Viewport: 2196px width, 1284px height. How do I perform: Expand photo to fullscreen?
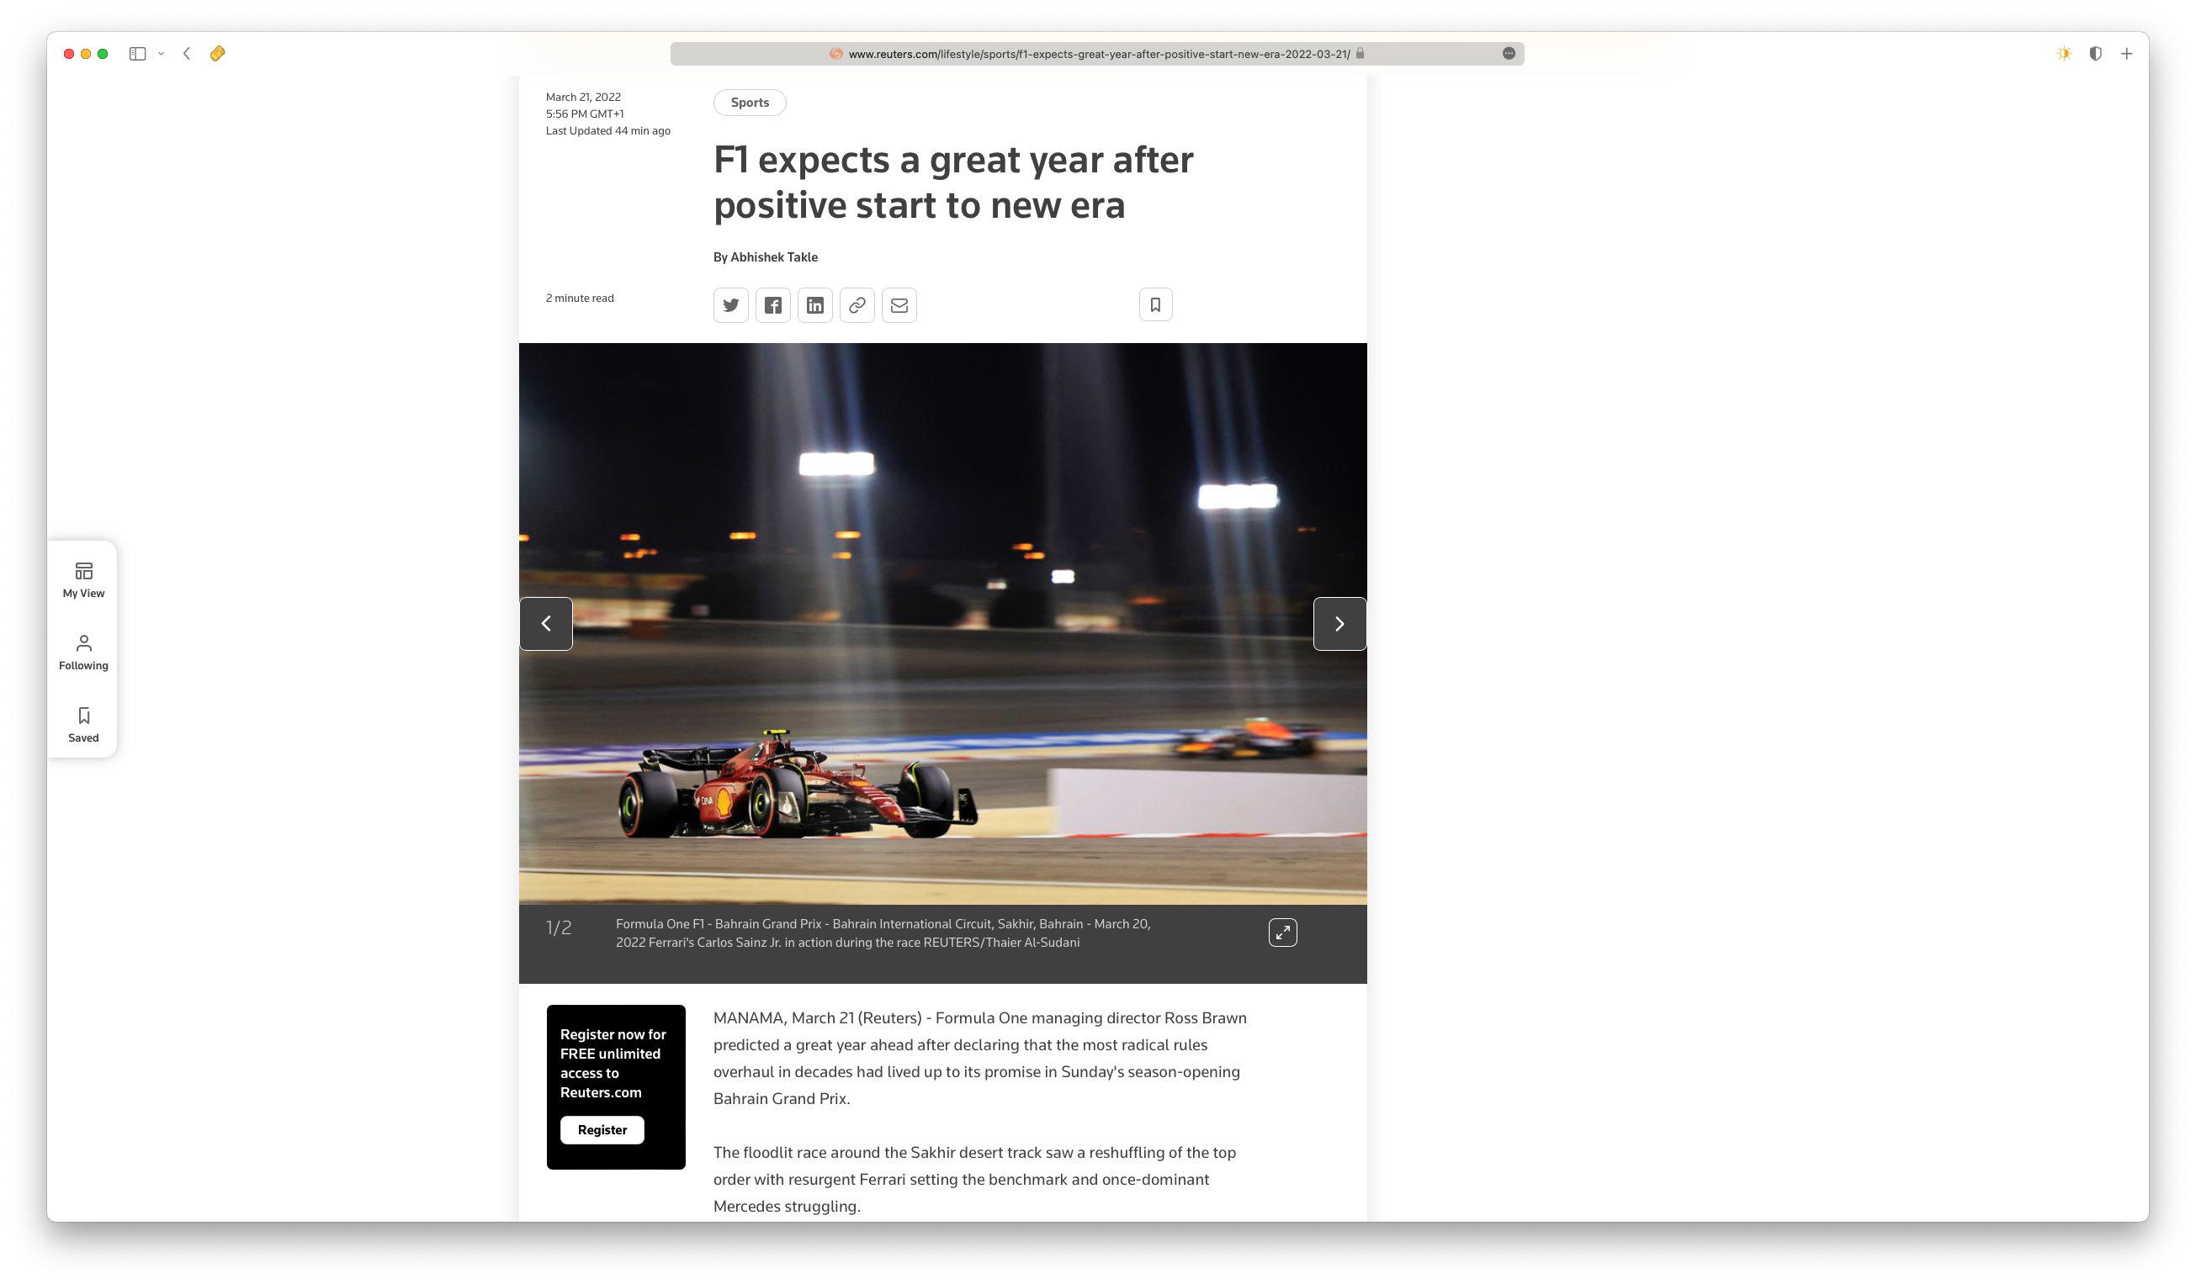point(1282,932)
